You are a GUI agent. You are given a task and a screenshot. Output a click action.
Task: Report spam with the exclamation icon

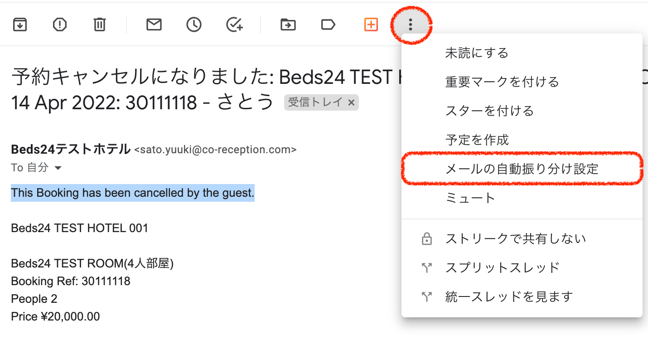click(59, 24)
